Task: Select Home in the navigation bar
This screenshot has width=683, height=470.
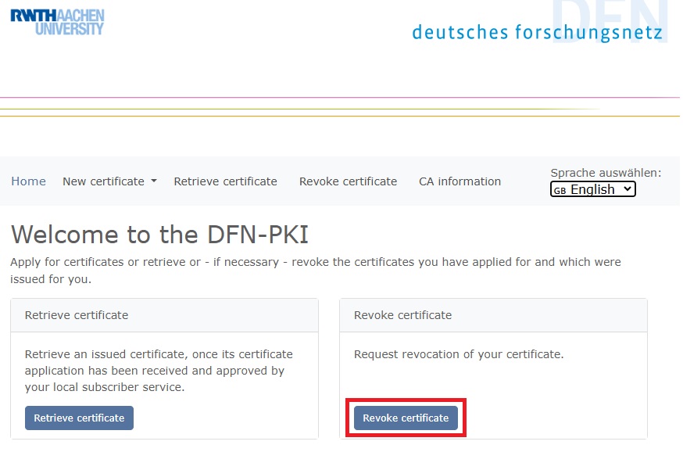Action: tap(28, 181)
